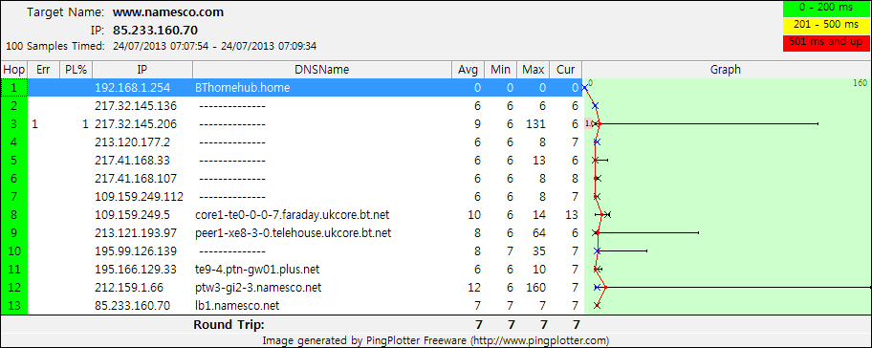Click IP address 195.166.129.33

[x=136, y=269]
